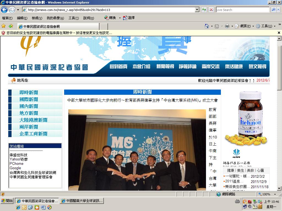Close the security information bar
This screenshot has width=282, height=211.
279,33
